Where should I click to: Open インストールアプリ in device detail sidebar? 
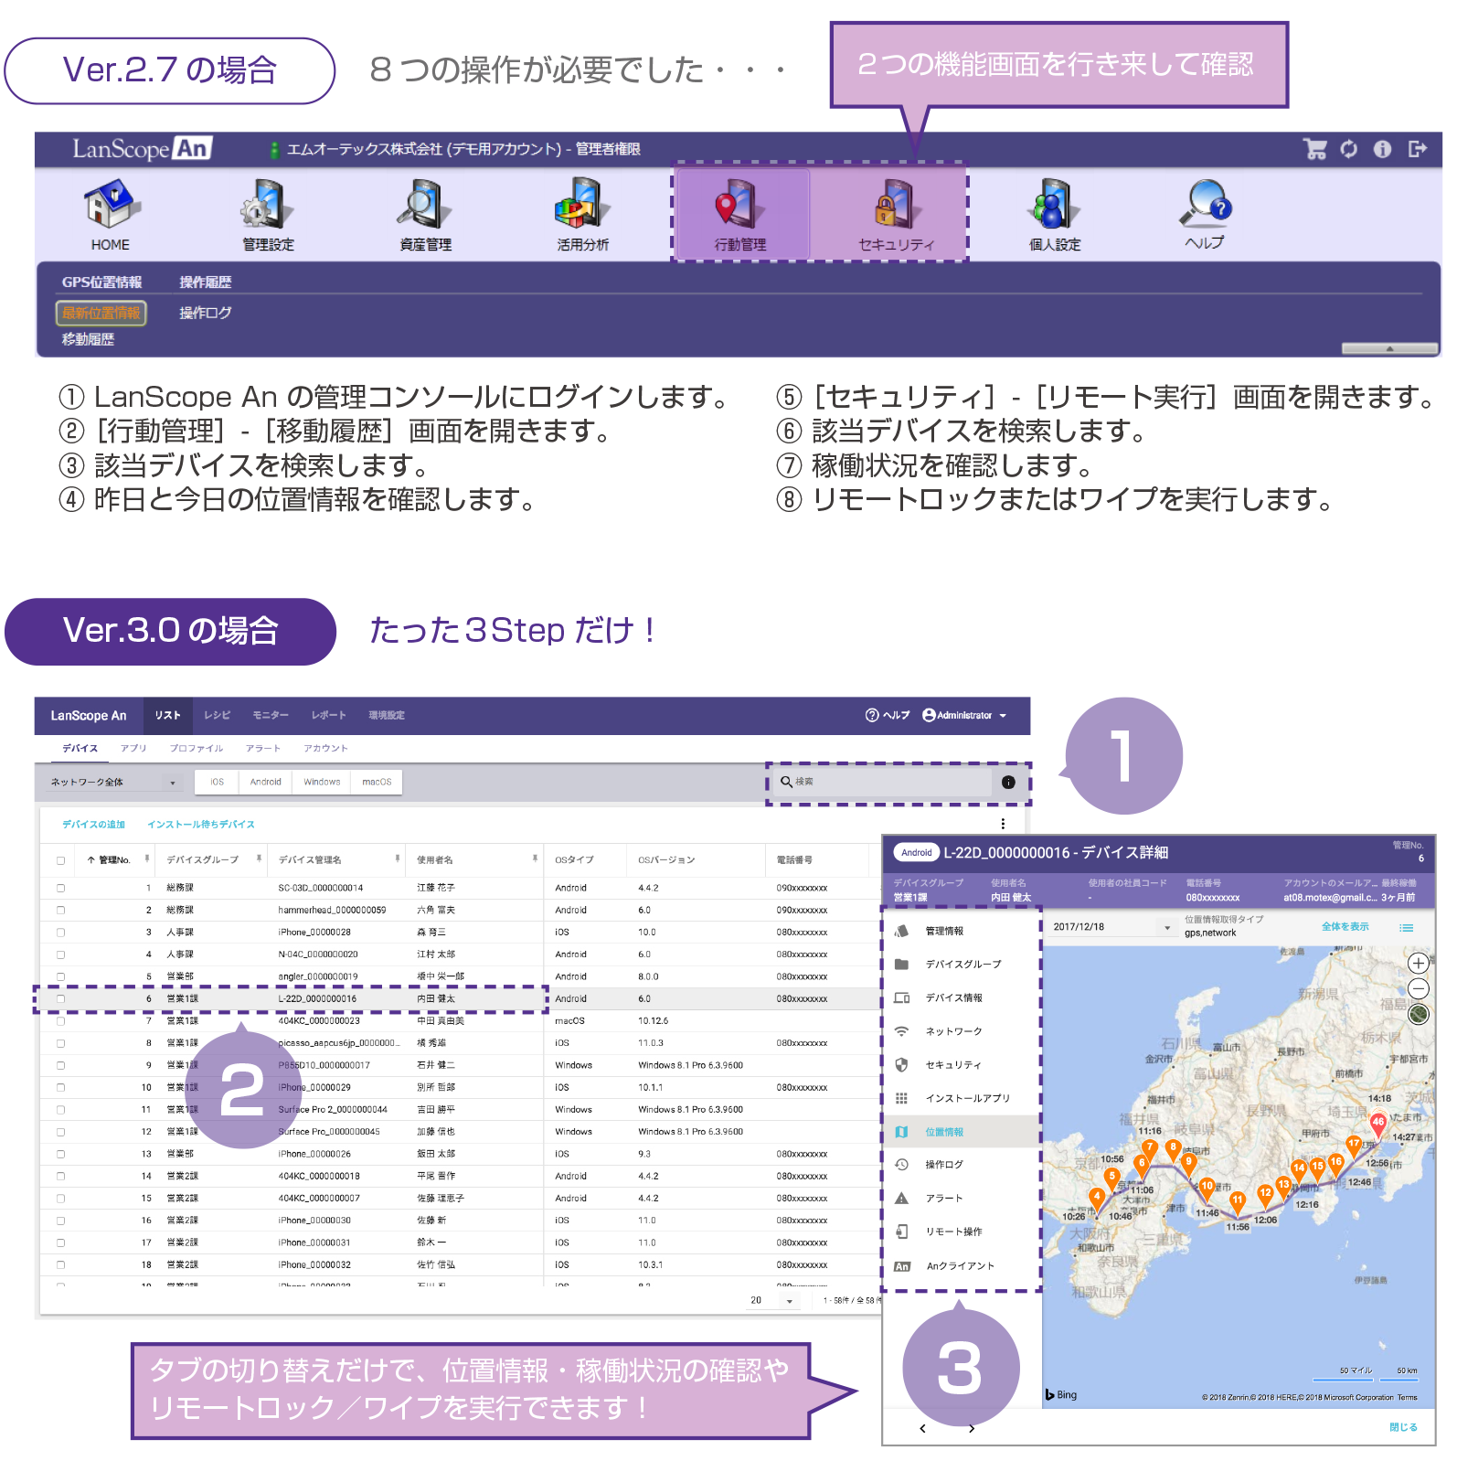963,1098
